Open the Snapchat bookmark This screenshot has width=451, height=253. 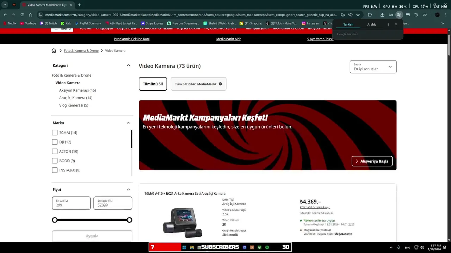coord(251,24)
